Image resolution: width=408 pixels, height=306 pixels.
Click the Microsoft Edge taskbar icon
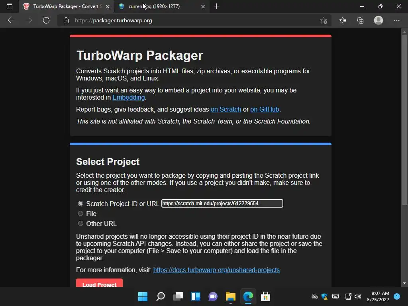point(248,296)
